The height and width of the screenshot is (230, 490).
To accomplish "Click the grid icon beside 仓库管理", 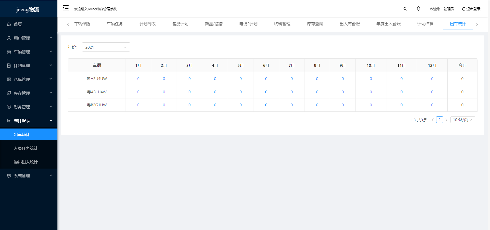I will [x=9, y=79].
